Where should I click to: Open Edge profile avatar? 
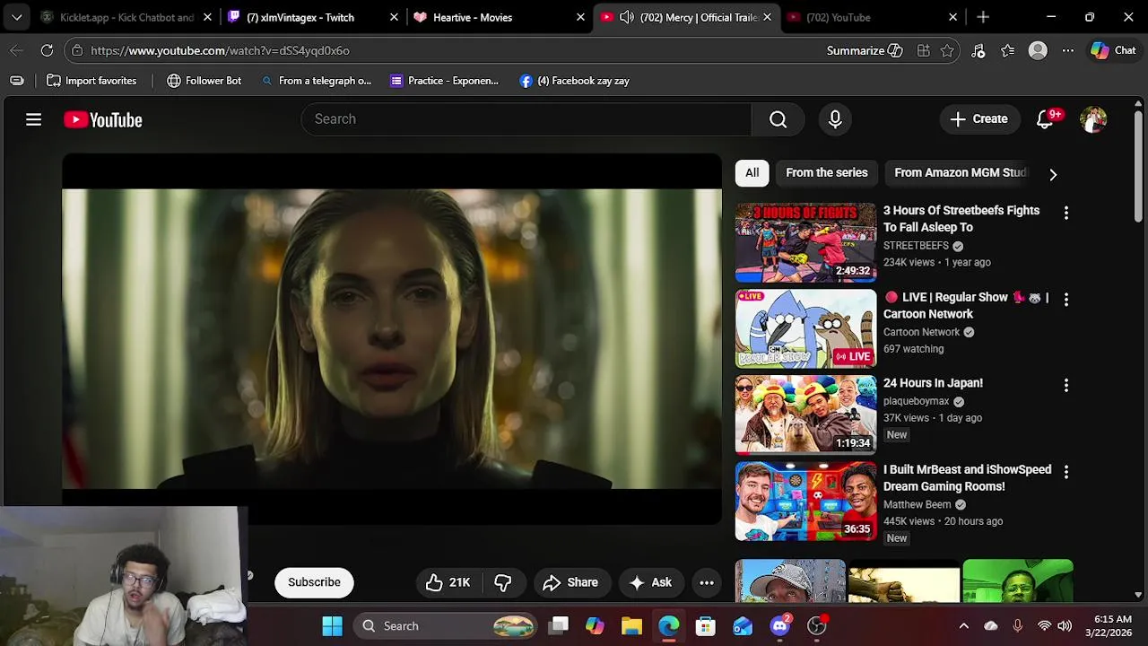click(x=1038, y=50)
